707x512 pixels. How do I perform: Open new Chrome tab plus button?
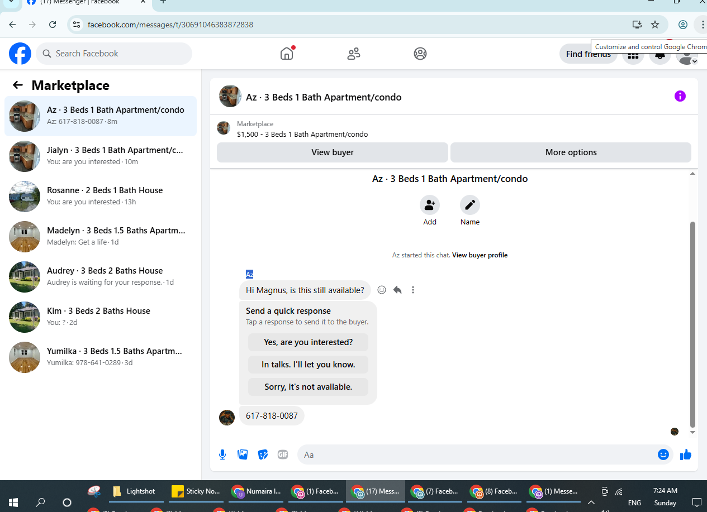point(163,2)
